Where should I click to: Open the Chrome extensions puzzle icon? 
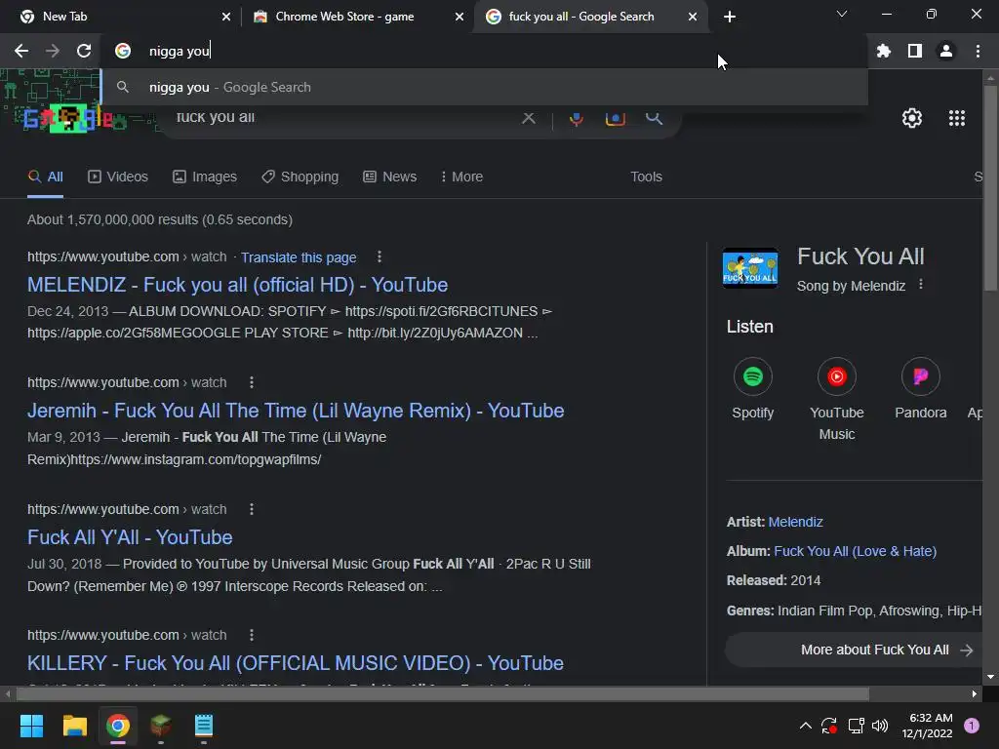pos(883,51)
